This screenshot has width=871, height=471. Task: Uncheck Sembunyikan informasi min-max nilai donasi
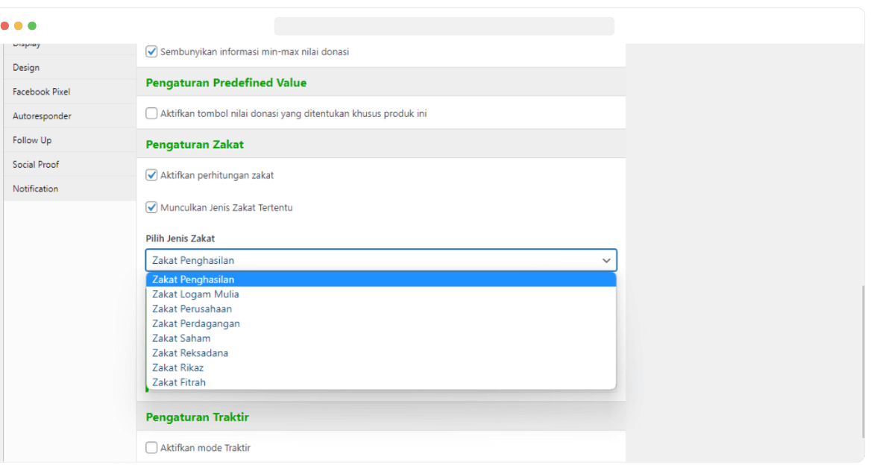pos(151,52)
